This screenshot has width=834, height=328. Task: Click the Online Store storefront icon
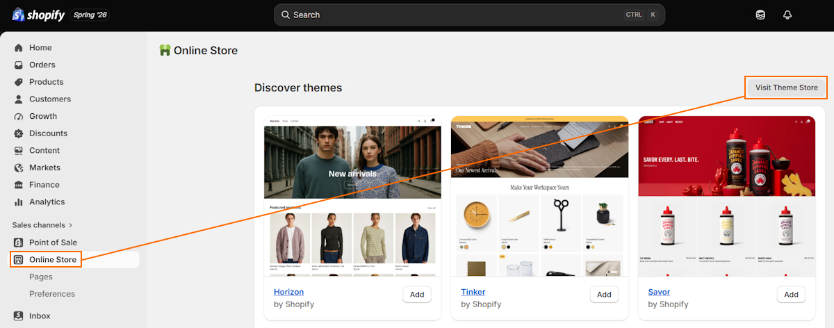pyautogui.click(x=19, y=260)
